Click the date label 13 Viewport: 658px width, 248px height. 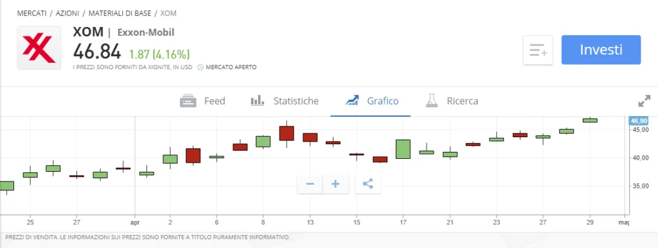310,222
